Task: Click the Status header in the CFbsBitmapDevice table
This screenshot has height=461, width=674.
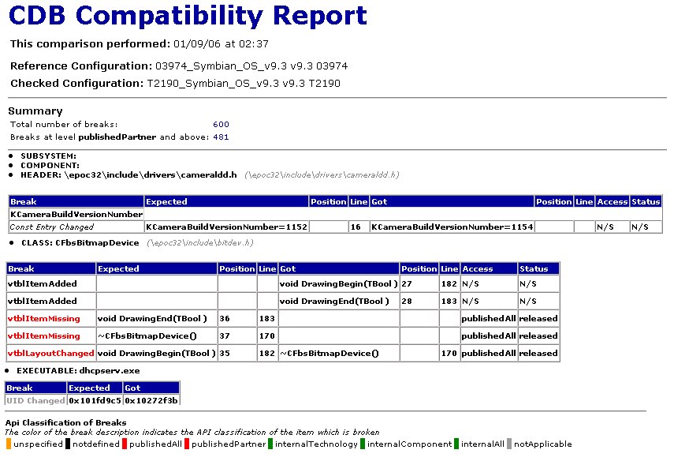Action: 538,268
